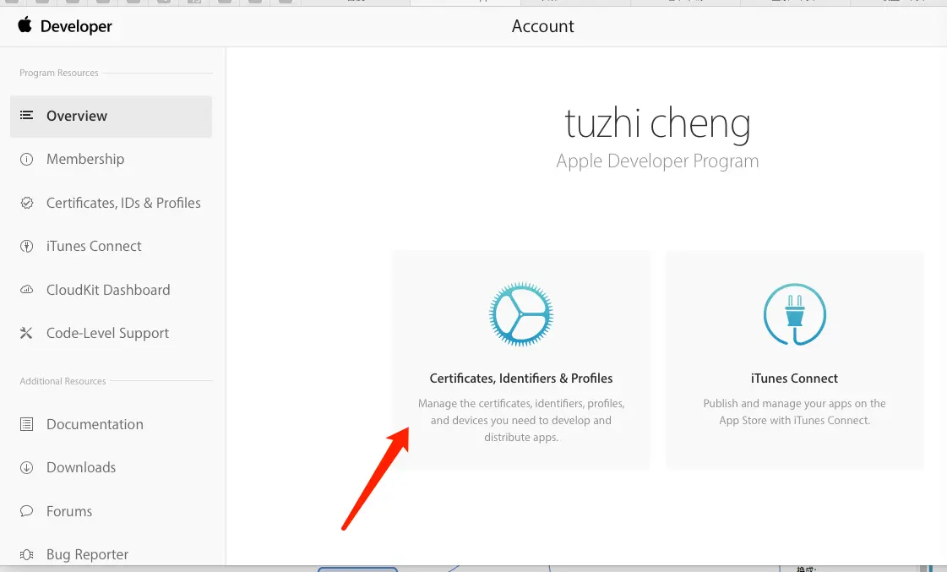This screenshot has height=572, width=947.
Task: Select Overview in the sidebar
Action: point(112,116)
